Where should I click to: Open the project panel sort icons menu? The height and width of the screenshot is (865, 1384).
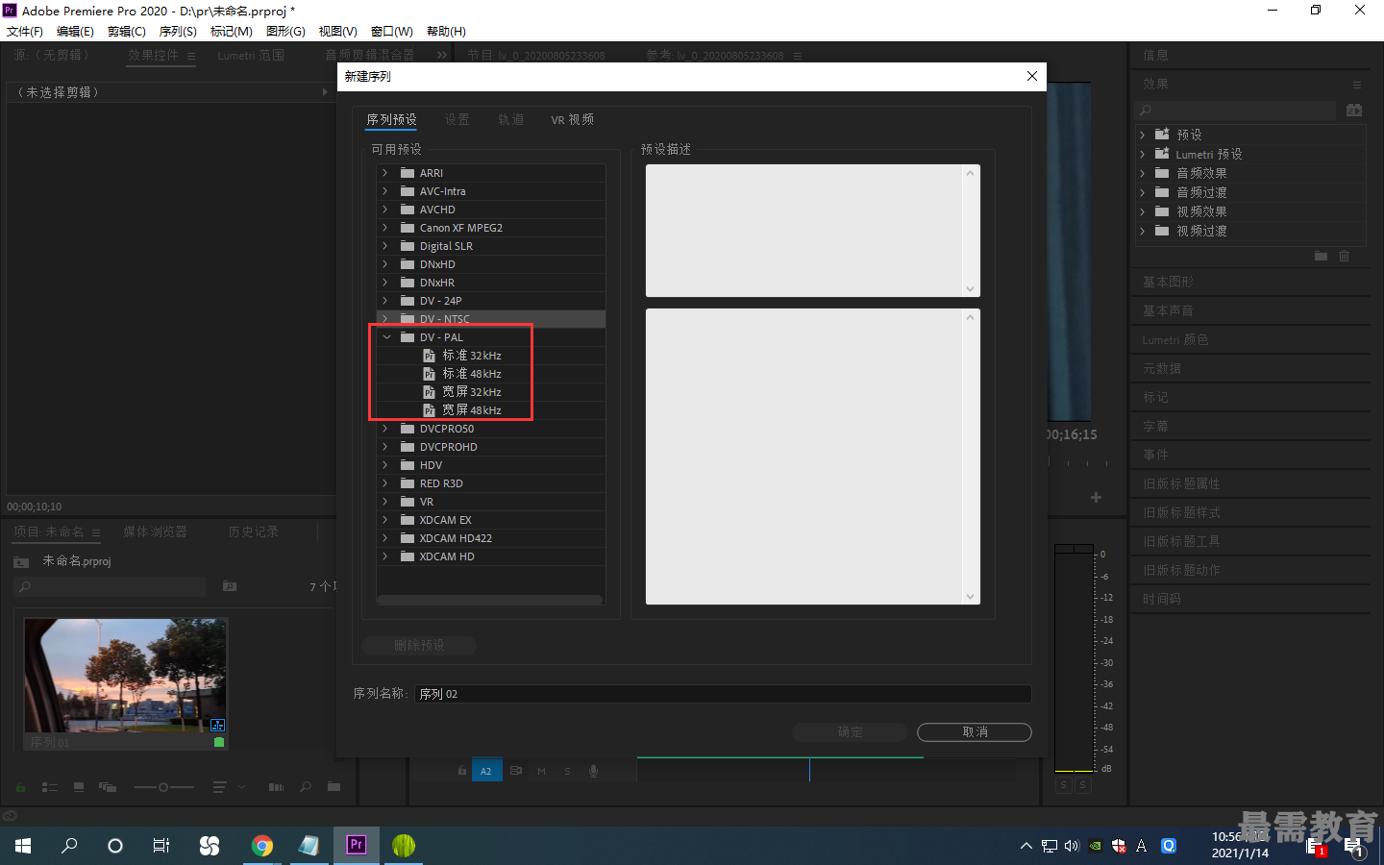(220, 787)
